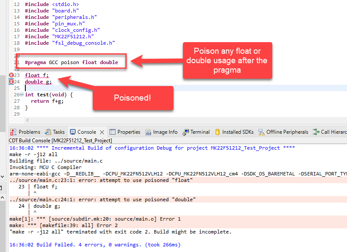Image resolution: width=347 pixels, height=252 pixels.
Task: Click the error marker on line 23
Action: (11, 75)
